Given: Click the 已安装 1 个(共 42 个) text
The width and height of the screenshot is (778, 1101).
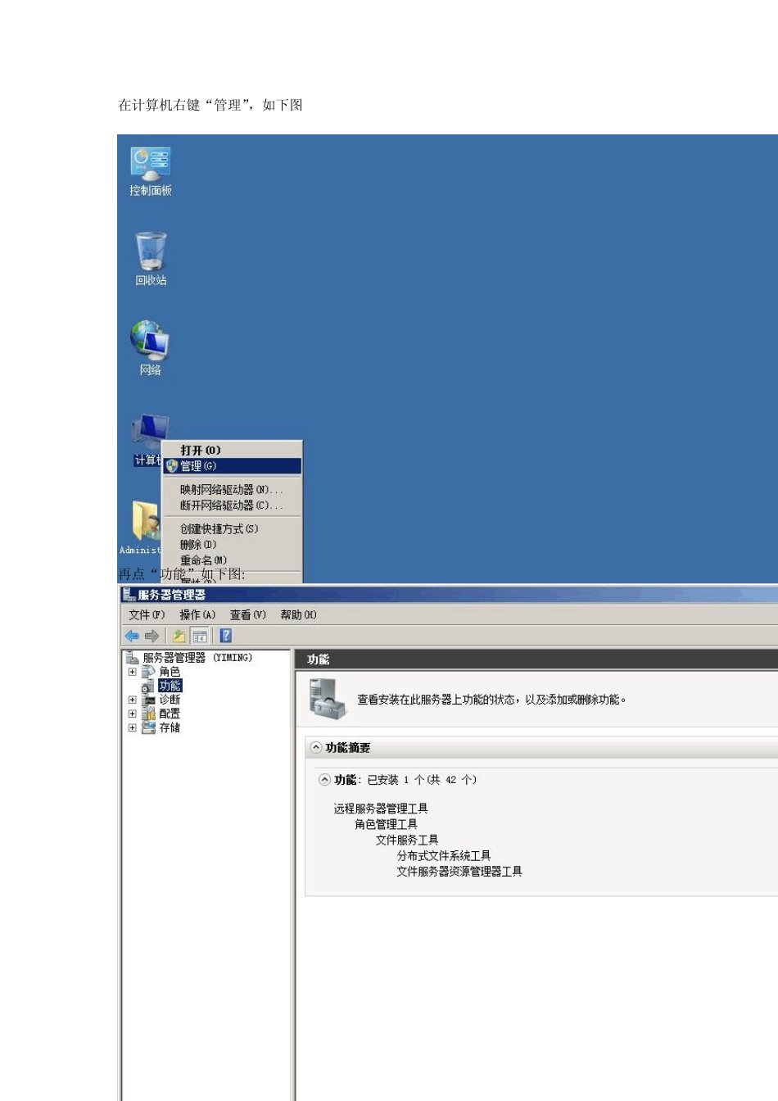Looking at the screenshot, I should [422, 780].
